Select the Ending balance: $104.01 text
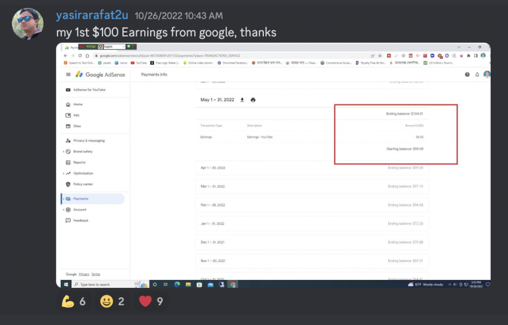The height and width of the screenshot is (325, 508). (404, 114)
